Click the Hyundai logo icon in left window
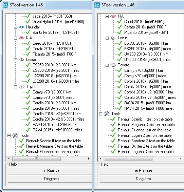 [x=22, y=27]
